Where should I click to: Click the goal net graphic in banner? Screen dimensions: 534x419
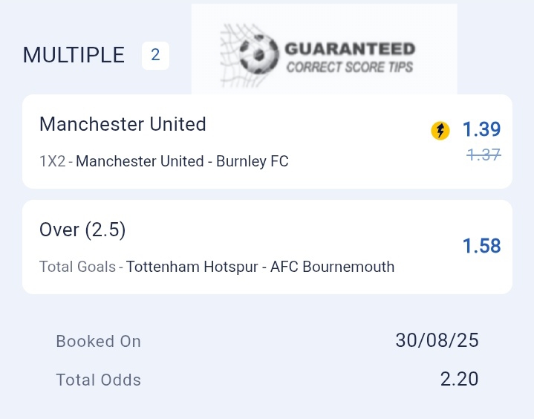click(237, 54)
